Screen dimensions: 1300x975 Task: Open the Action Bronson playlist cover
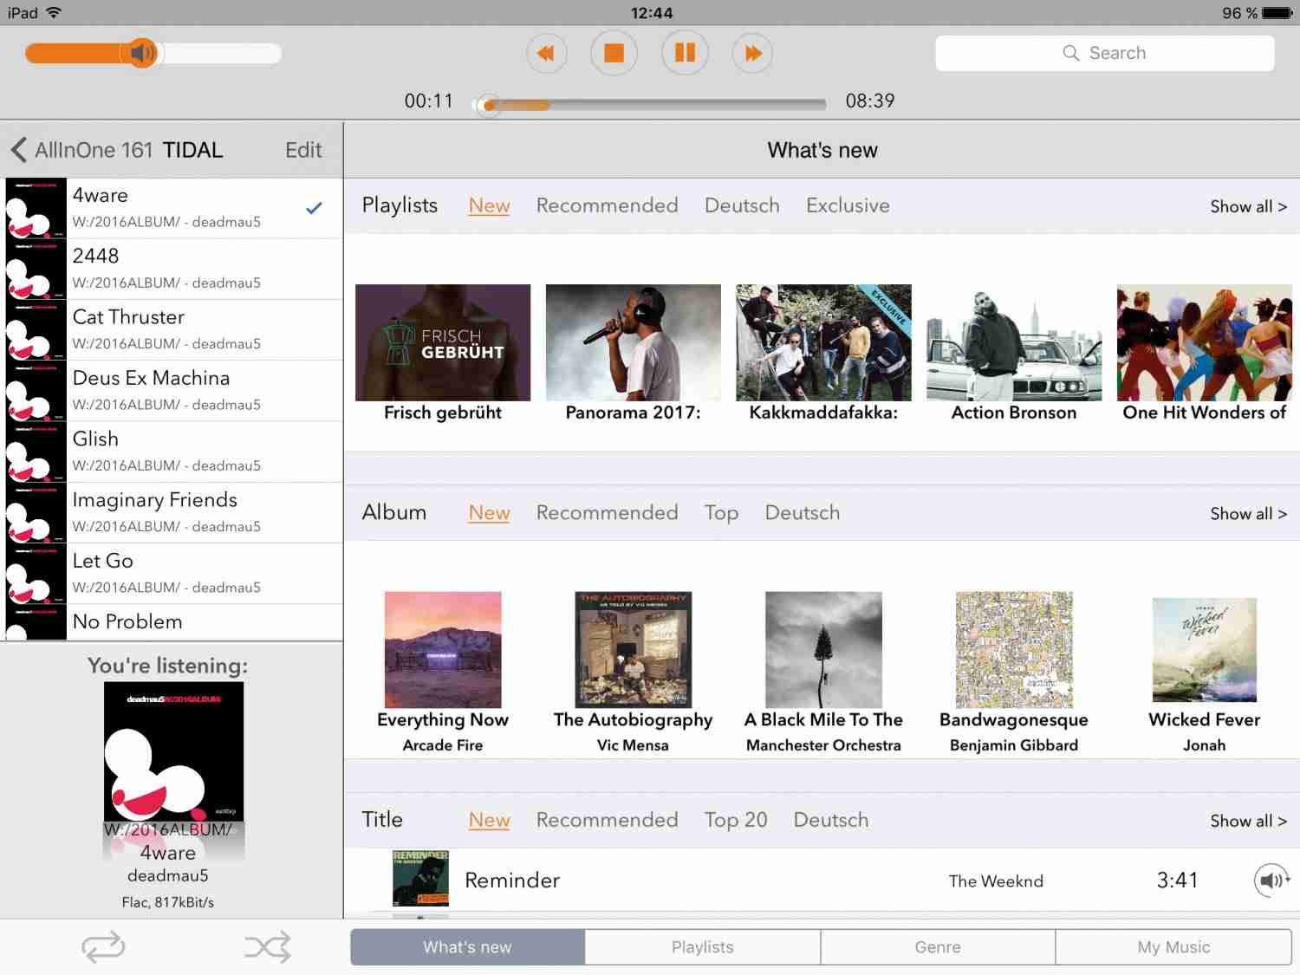pyautogui.click(x=1014, y=342)
